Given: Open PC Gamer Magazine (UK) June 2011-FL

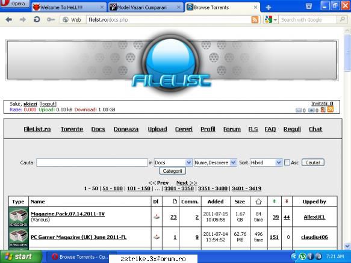Looking at the screenshot, I should pos(79,237).
